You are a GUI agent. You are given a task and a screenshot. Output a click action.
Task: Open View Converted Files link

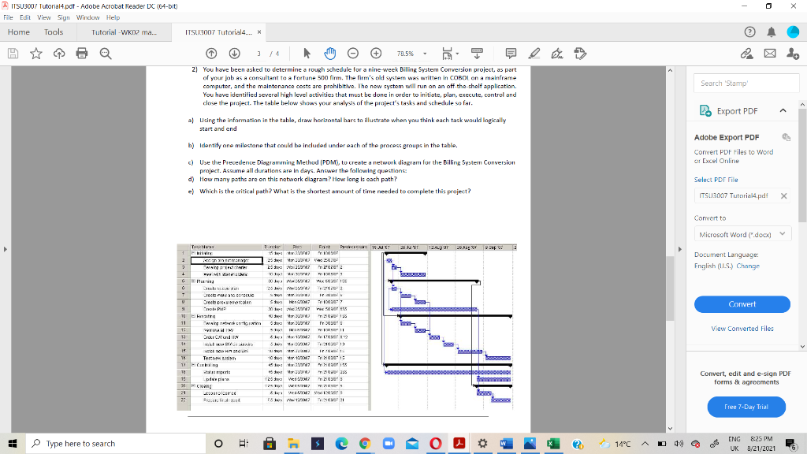point(743,328)
